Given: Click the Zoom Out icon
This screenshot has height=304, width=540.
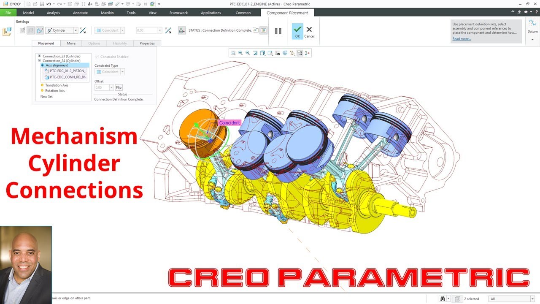Looking at the screenshot, I should [248, 53].
